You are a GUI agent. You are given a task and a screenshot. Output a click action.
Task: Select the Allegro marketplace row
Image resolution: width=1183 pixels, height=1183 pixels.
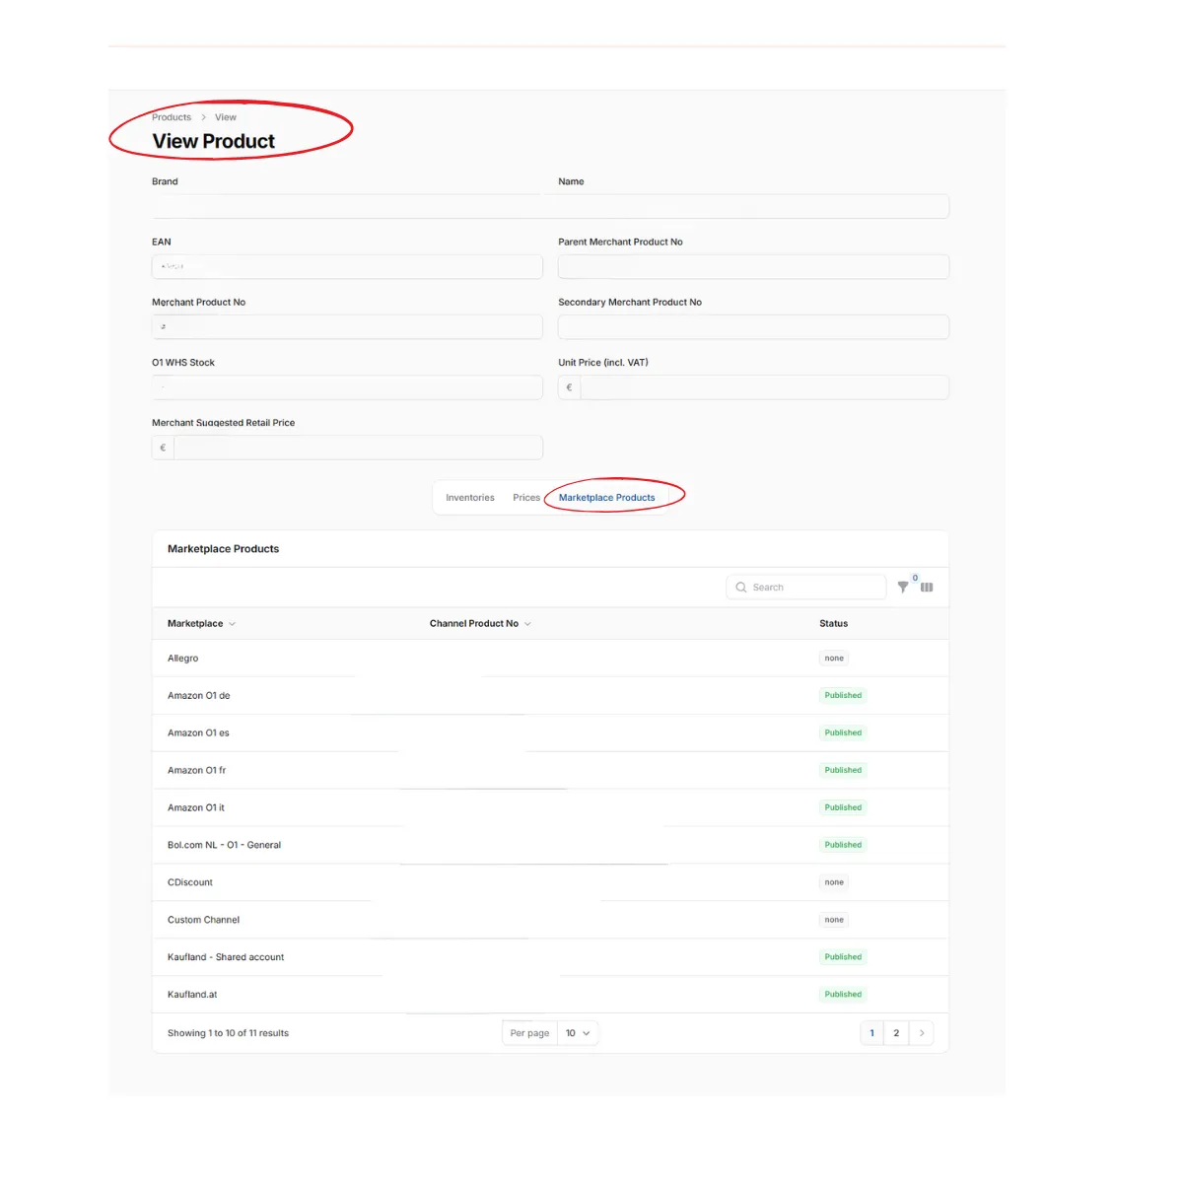click(550, 659)
